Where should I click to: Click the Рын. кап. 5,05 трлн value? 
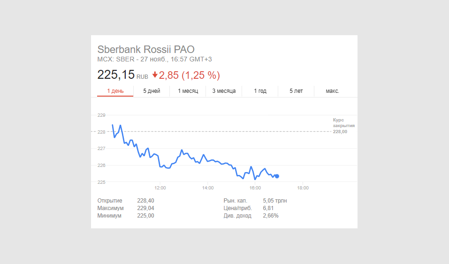click(275, 201)
